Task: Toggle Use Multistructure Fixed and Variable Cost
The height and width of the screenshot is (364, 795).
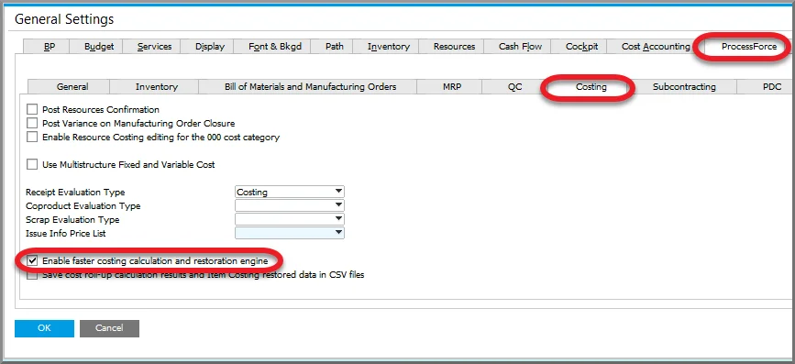Action: 32,165
